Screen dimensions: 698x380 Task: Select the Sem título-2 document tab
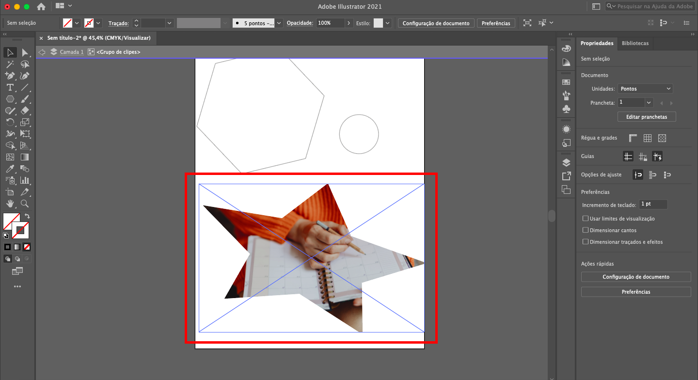pos(98,38)
